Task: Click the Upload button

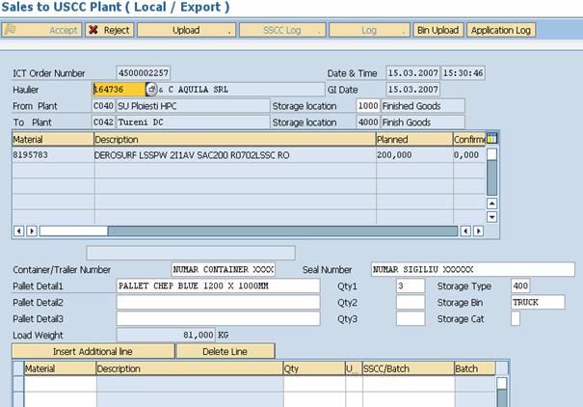Action: pyautogui.click(x=186, y=30)
